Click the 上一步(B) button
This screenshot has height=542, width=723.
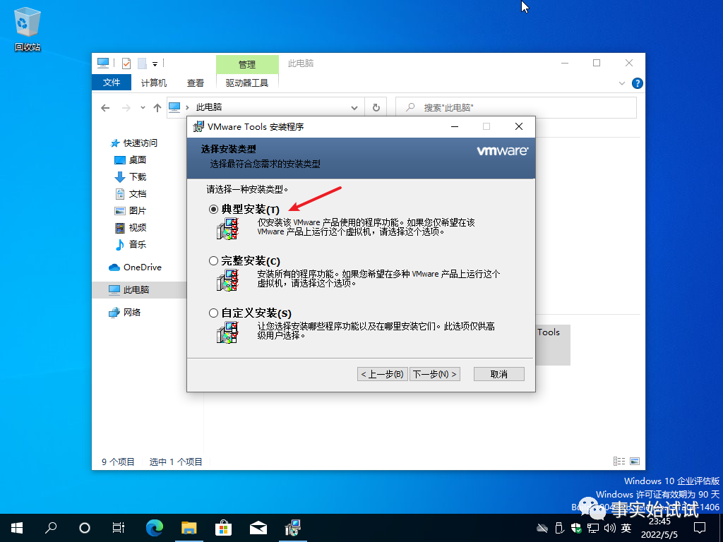(382, 374)
